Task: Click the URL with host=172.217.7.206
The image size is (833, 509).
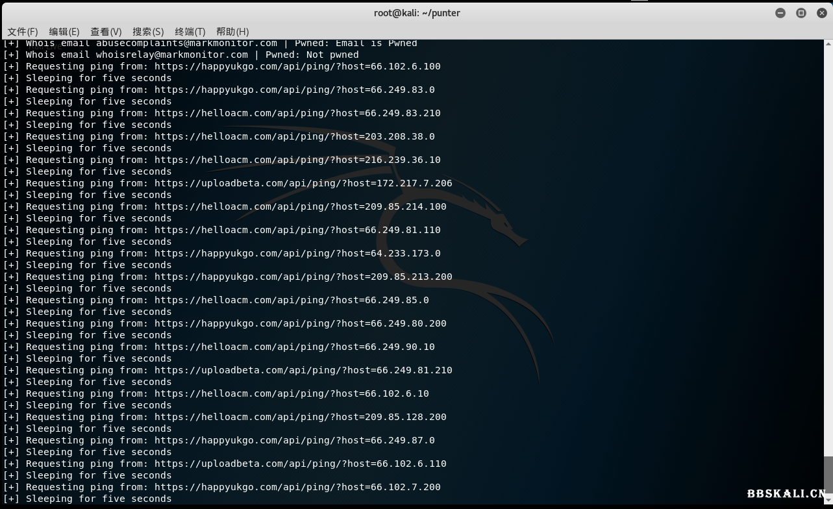Action: coord(303,183)
